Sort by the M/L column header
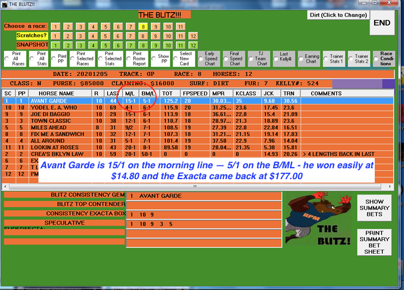404x290 pixels. (x=131, y=93)
